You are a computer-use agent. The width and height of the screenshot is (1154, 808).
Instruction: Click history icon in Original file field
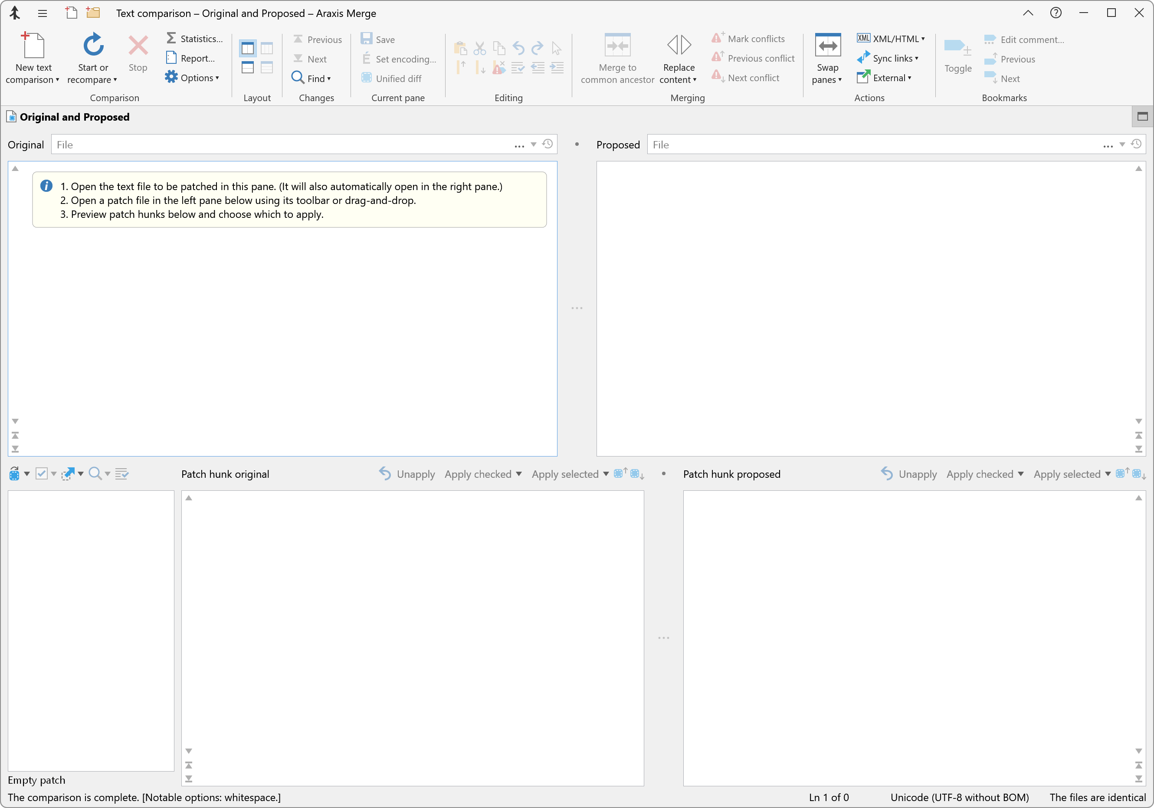tap(548, 145)
